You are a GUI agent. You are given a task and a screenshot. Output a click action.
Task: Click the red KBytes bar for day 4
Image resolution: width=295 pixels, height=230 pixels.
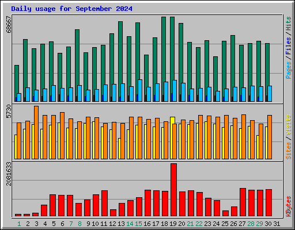44,210
